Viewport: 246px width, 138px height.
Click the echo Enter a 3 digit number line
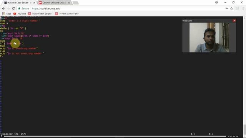pyautogui.click(x=20, y=21)
